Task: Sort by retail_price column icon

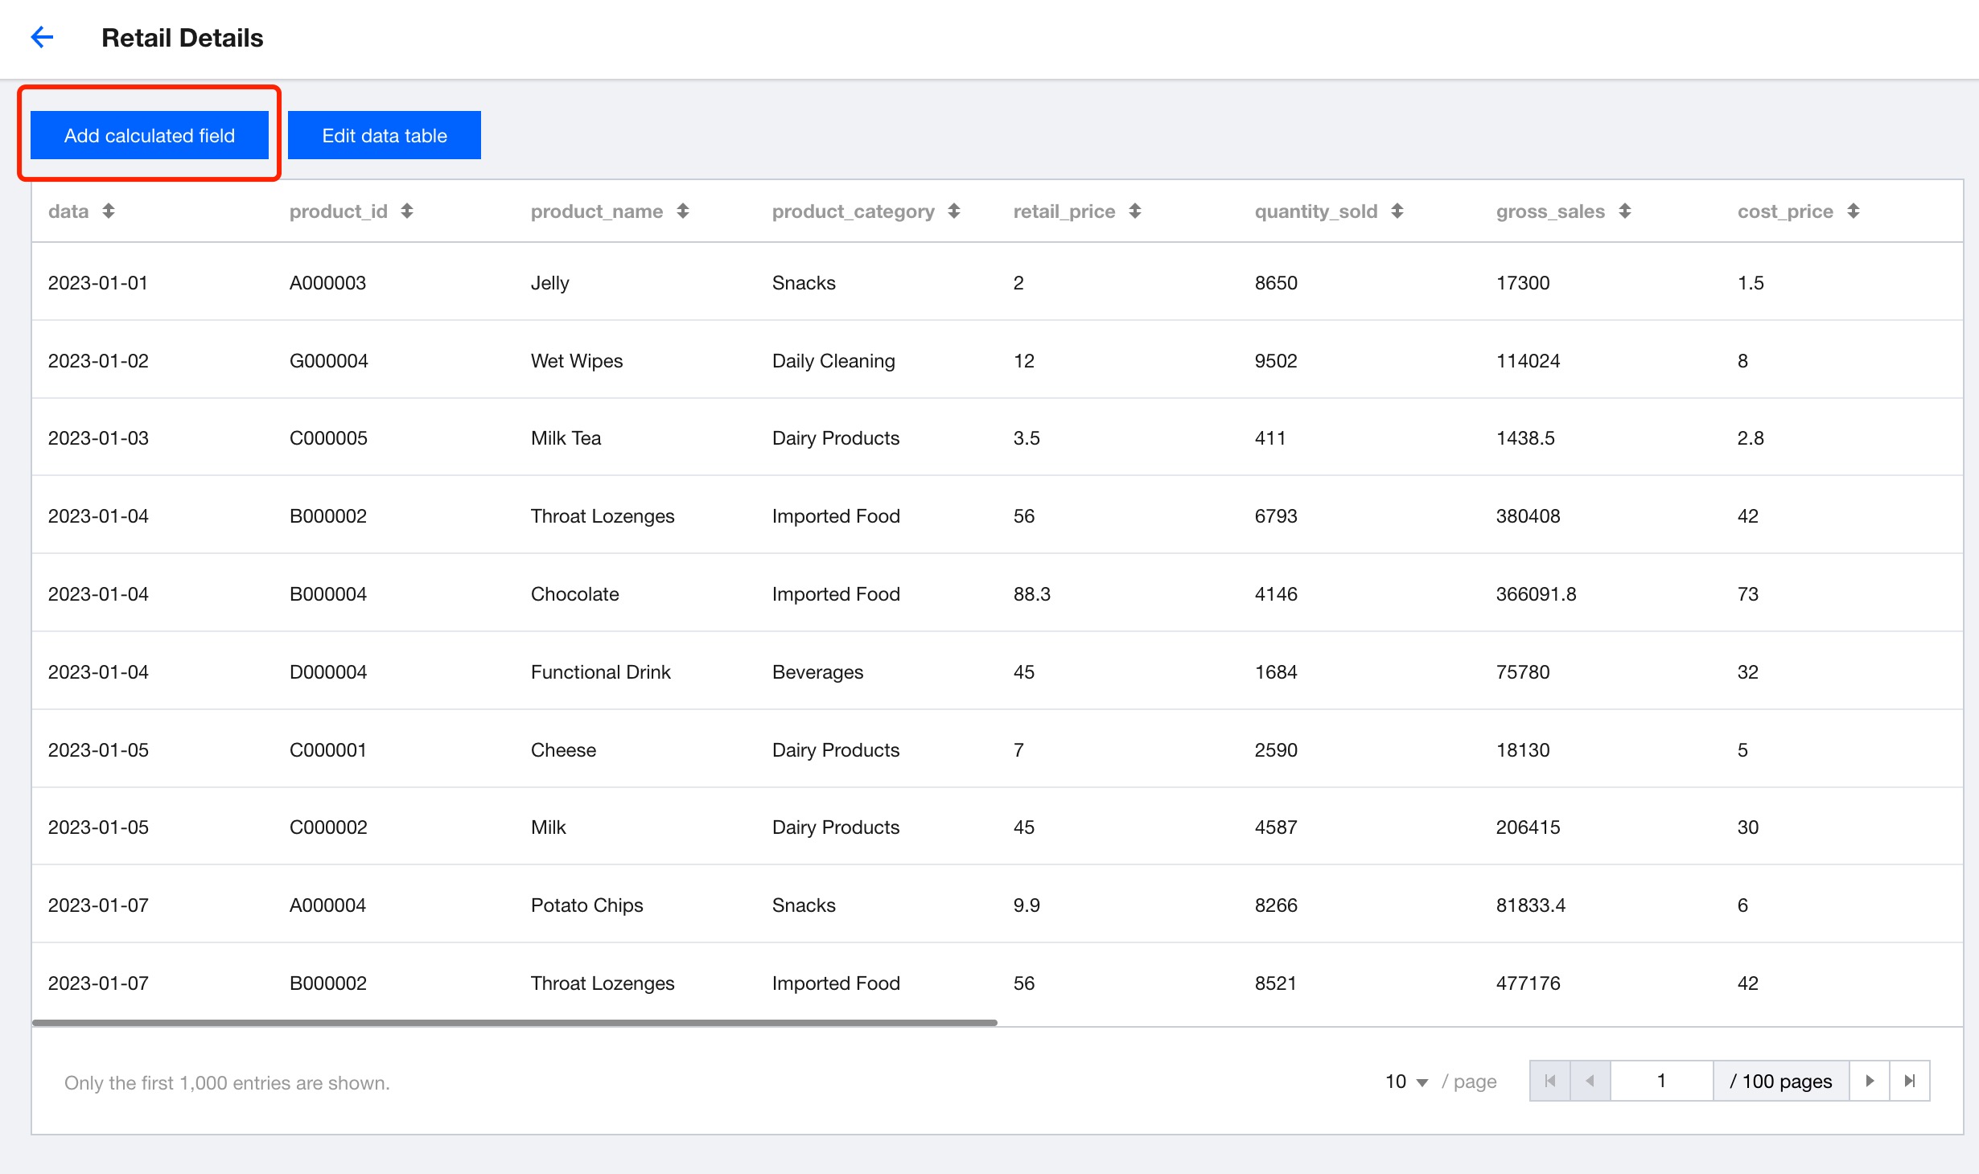Action: [1135, 211]
